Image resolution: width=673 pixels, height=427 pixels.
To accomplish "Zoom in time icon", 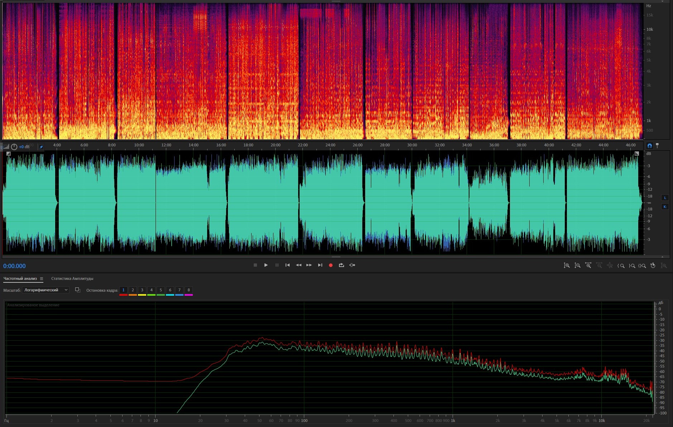I will (588, 266).
